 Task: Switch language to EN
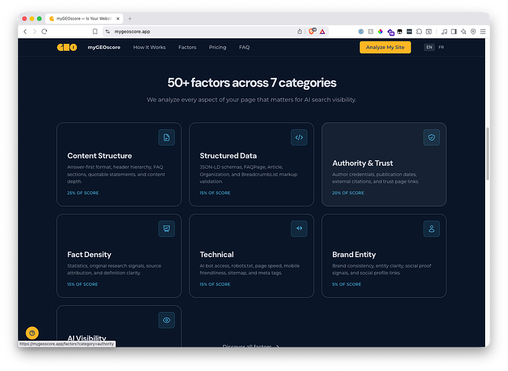click(x=429, y=47)
